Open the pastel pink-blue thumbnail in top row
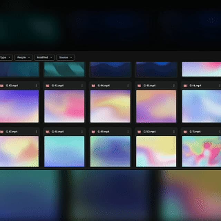 click(202, 69)
